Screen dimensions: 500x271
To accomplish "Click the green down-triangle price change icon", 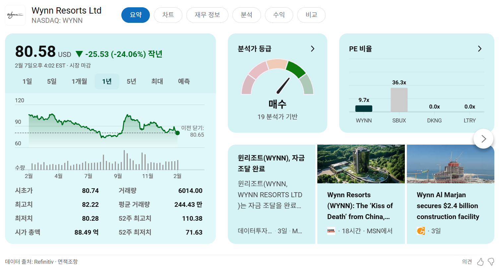I will click(79, 54).
